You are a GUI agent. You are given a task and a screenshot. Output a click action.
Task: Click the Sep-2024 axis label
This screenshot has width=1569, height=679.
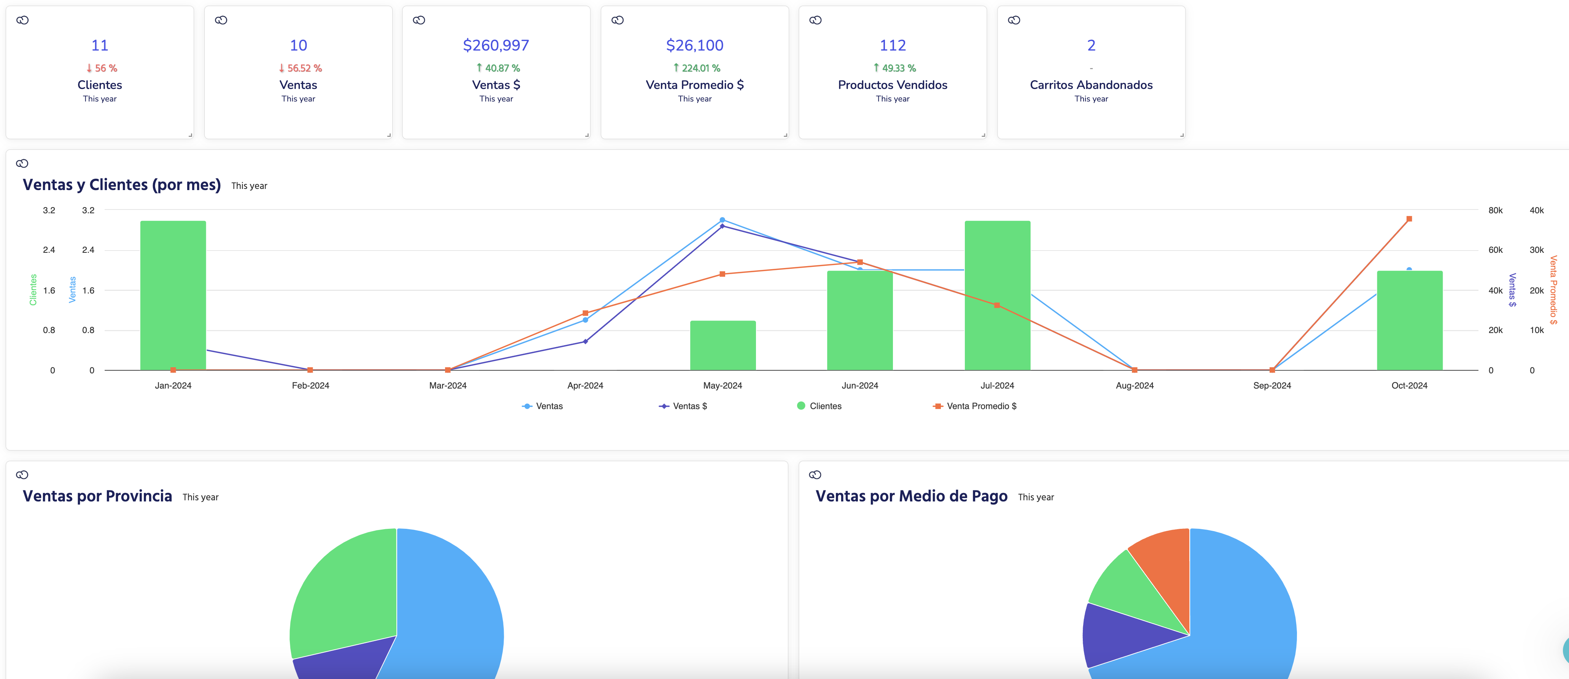(1272, 385)
